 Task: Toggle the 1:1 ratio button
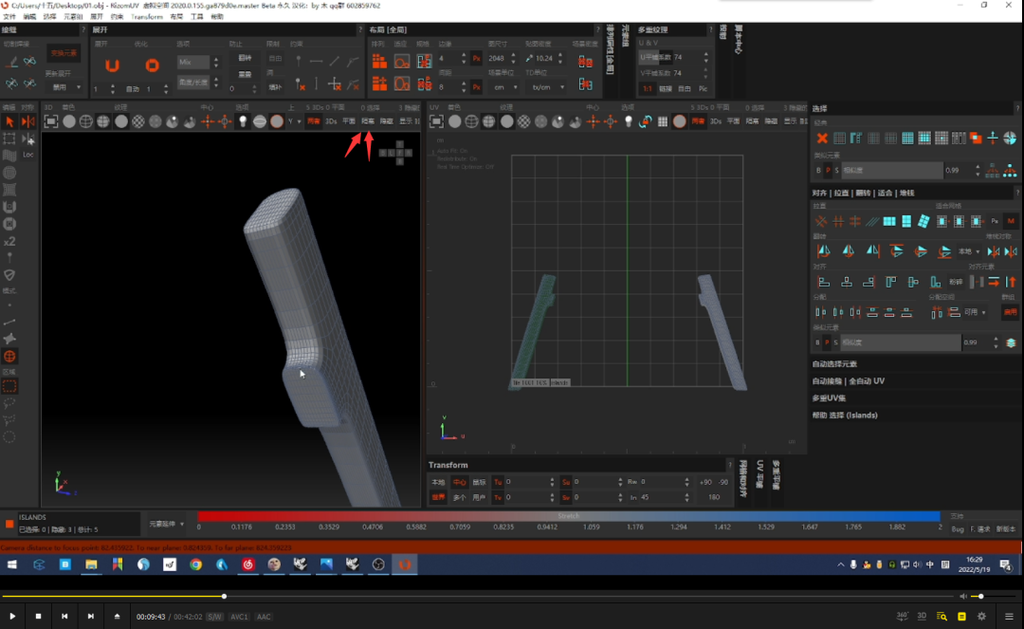tap(648, 89)
